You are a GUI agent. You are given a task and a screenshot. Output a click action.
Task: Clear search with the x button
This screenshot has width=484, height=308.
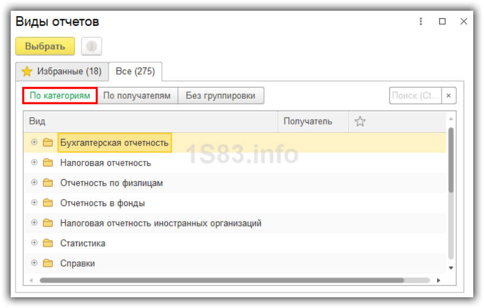tap(449, 96)
